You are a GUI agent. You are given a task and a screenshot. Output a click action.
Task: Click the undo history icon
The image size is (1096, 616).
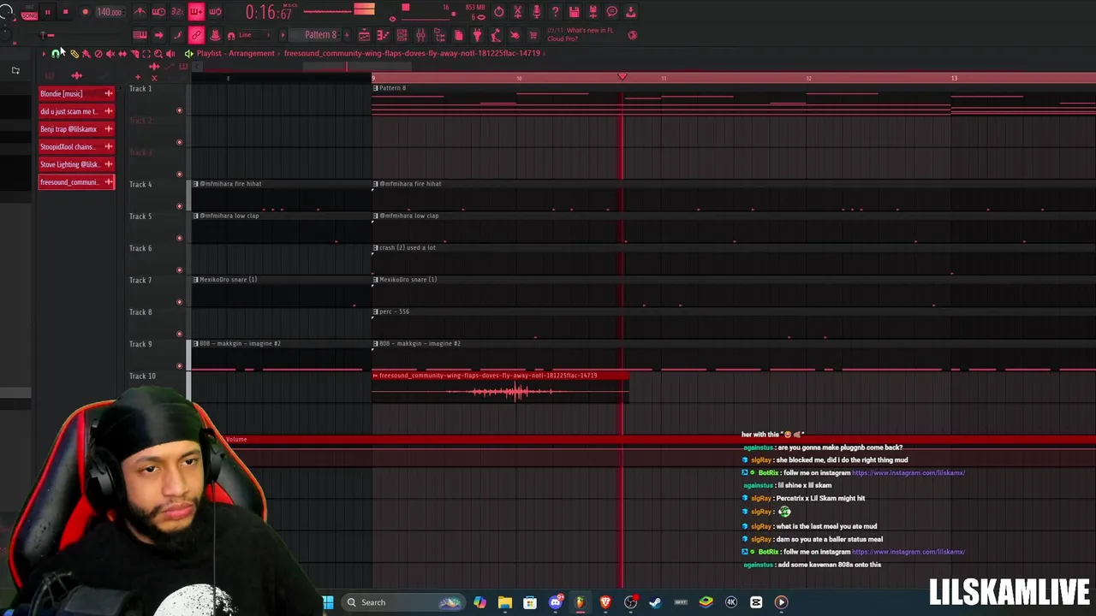pyautogui.click(x=499, y=12)
